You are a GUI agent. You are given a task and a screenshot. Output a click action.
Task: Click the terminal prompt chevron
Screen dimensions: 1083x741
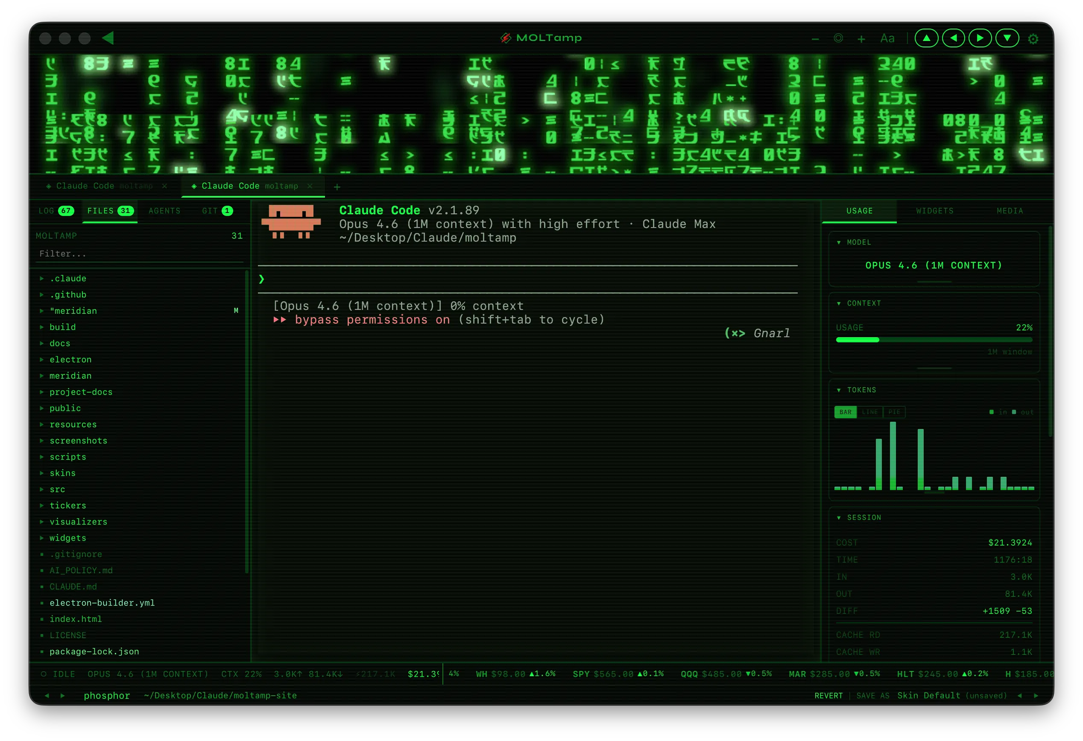261,279
